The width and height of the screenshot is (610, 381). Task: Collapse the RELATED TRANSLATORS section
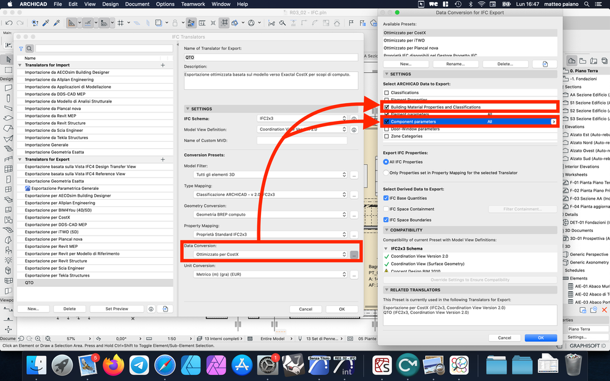pos(386,290)
